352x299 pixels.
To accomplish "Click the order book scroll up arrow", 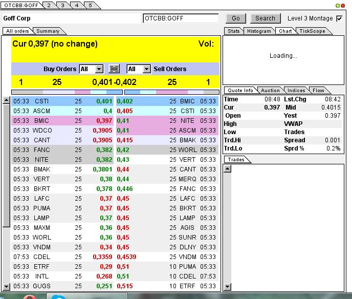I will pyautogui.click(x=6, y=100).
